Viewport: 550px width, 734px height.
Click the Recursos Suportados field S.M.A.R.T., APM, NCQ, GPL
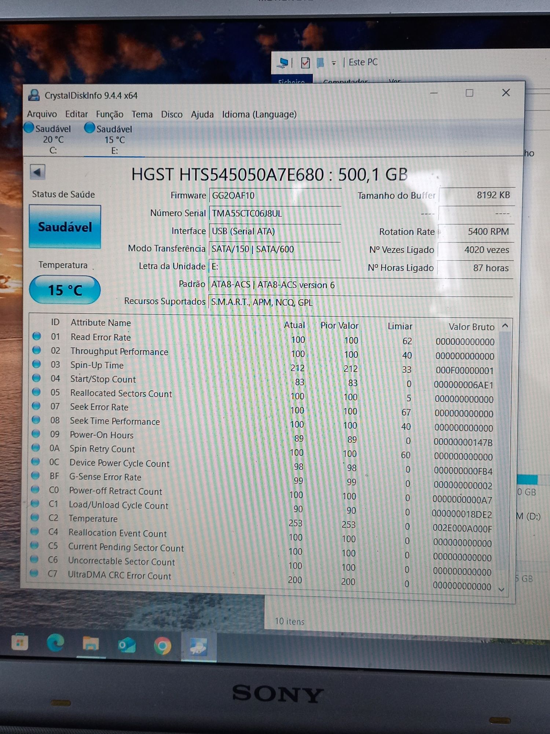(360, 302)
